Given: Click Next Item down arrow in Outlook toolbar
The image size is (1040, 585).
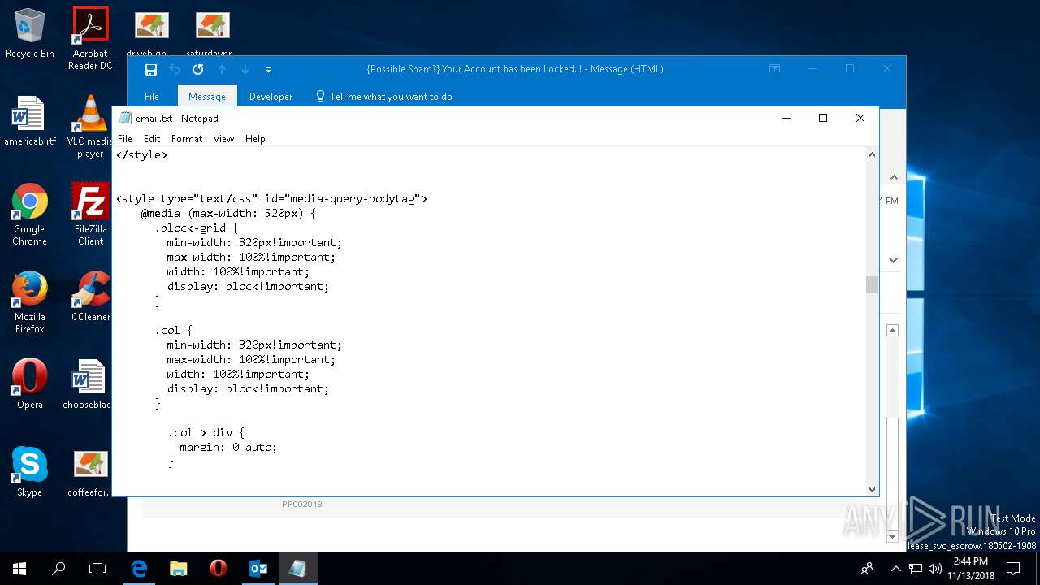Looking at the screenshot, I should (x=245, y=70).
